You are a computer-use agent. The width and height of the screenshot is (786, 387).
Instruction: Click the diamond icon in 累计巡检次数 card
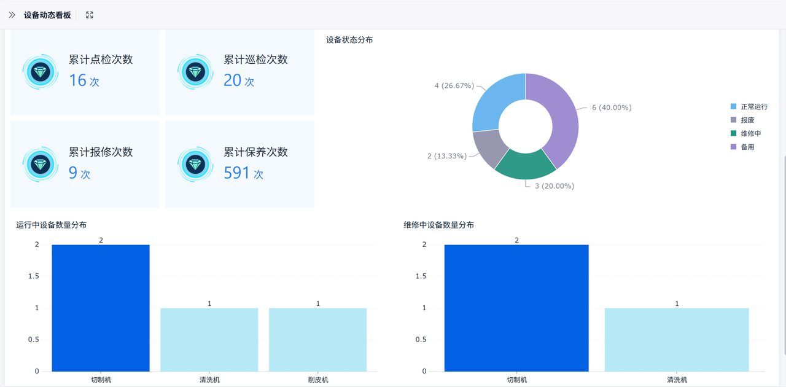[x=195, y=72]
